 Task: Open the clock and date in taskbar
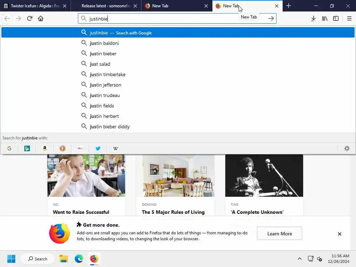[338, 259]
